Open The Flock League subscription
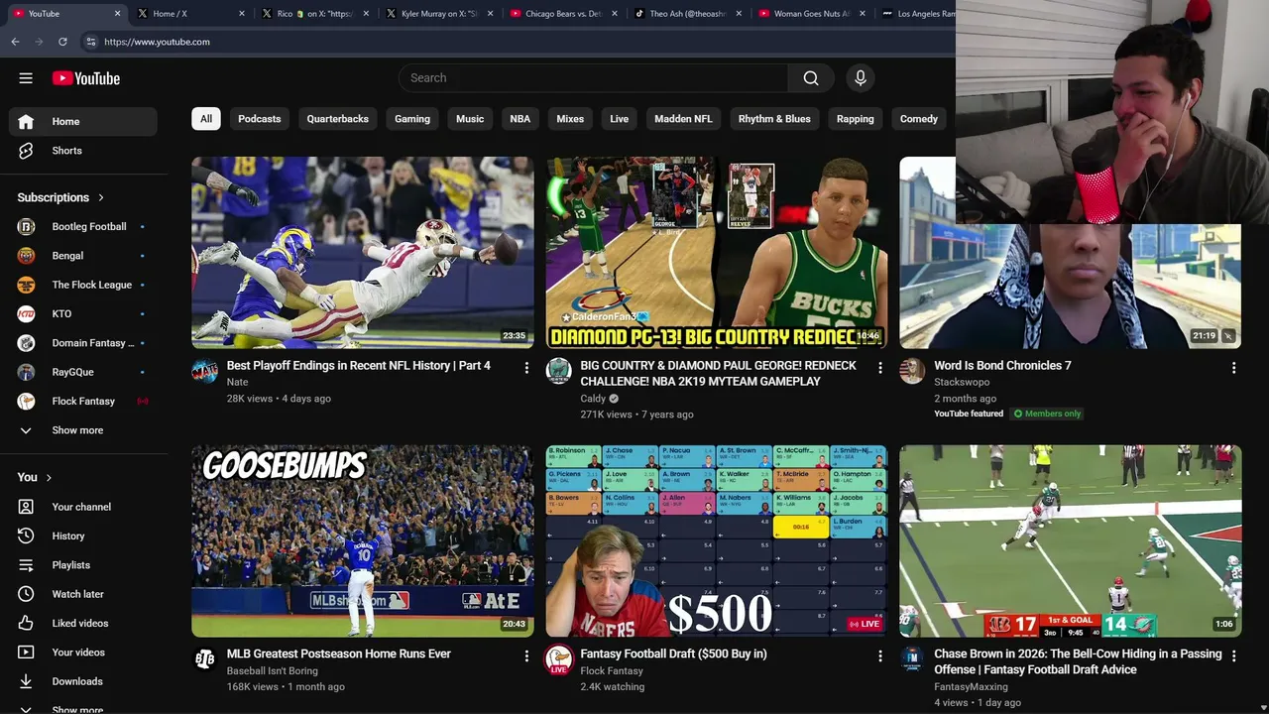 (83, 285)
